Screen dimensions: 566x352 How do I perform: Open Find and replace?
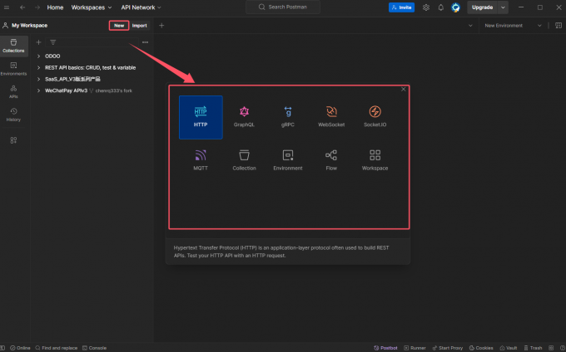pos(57,348)
